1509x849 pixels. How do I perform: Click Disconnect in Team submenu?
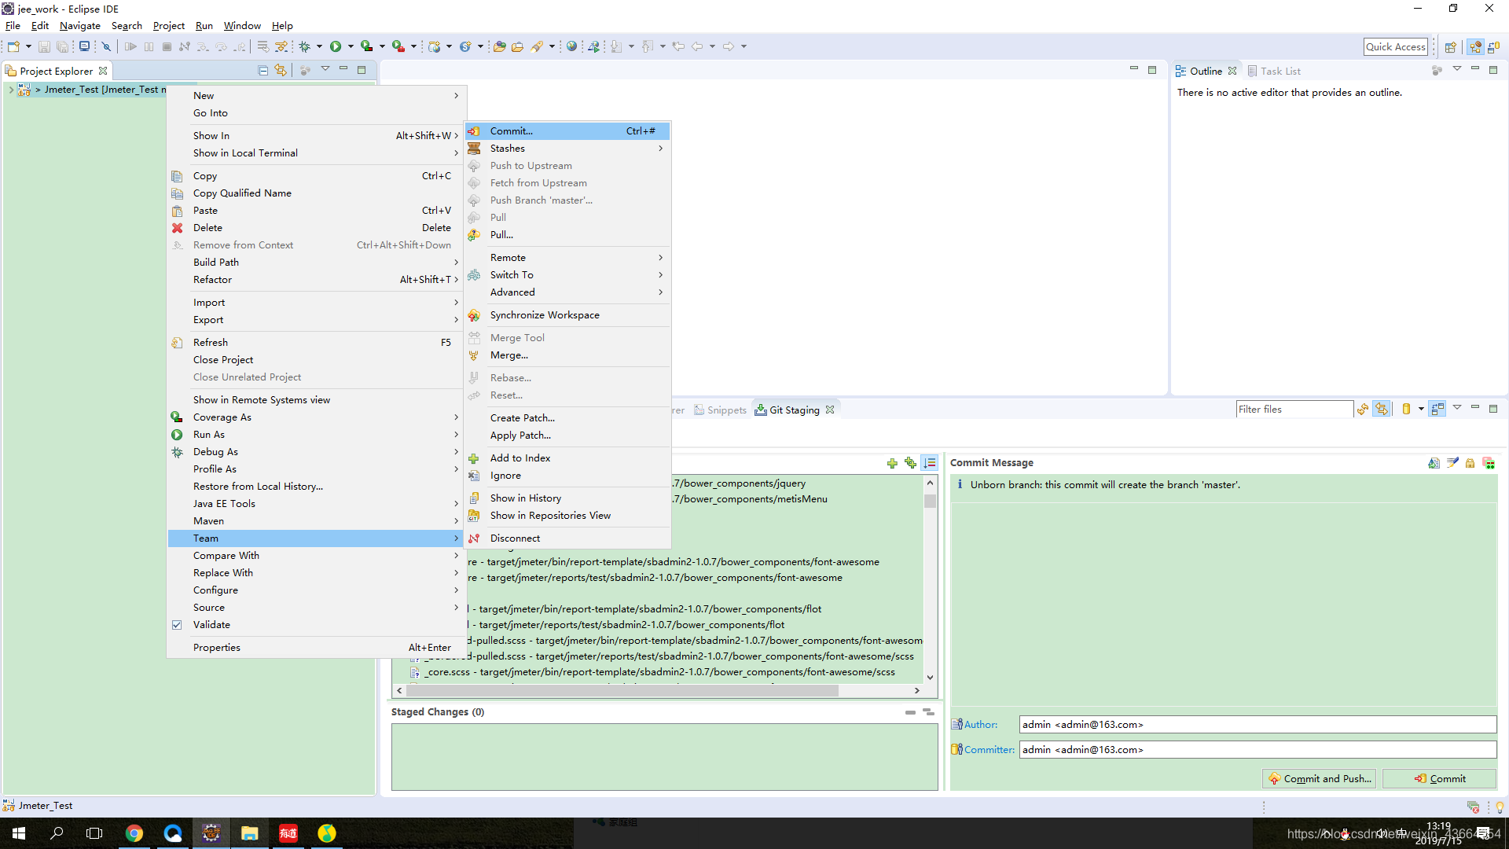[567, 538]
